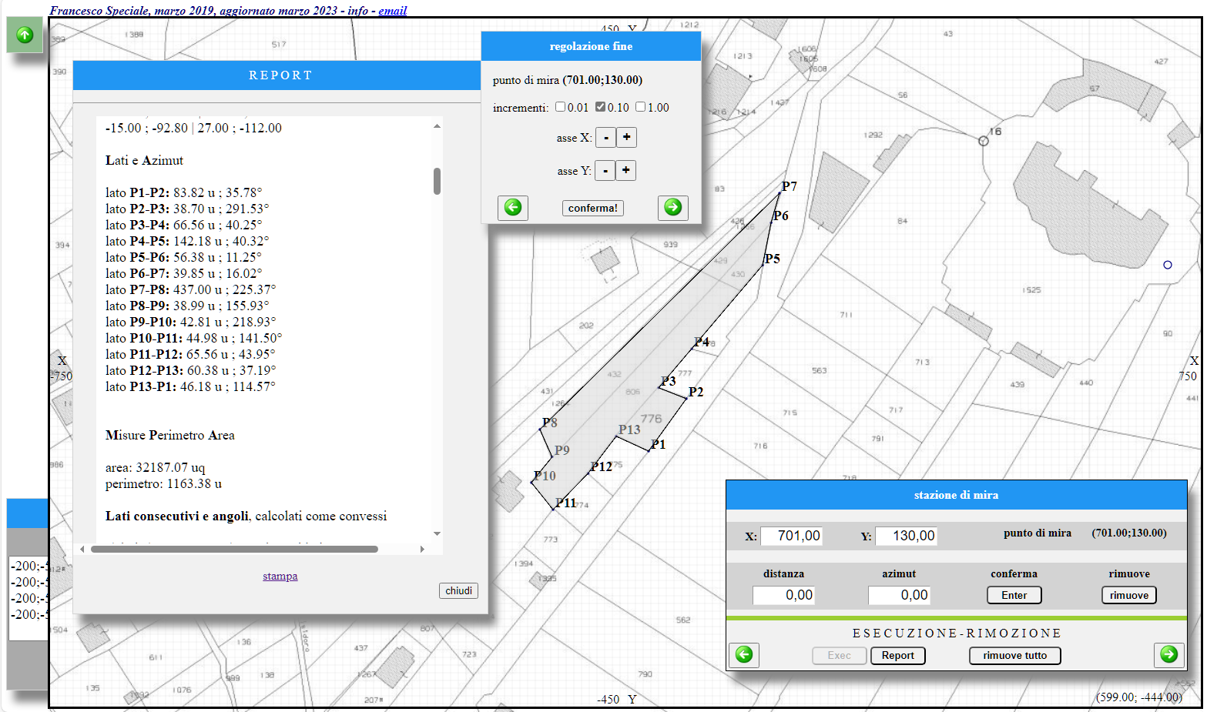Click the green up-arrow icon at top left
Screen dimensions: 1217x712
click(x=25, y=35)
